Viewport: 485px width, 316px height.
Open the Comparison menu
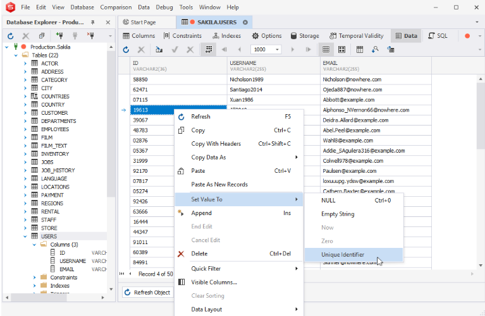click(x=116, y=7)
